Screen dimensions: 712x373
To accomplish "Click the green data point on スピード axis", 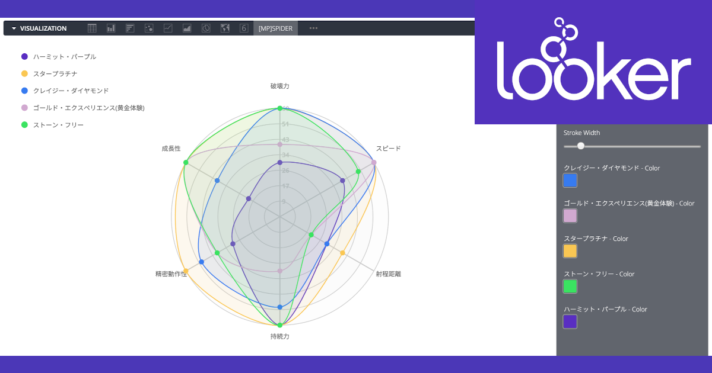I will pos(358,172).
